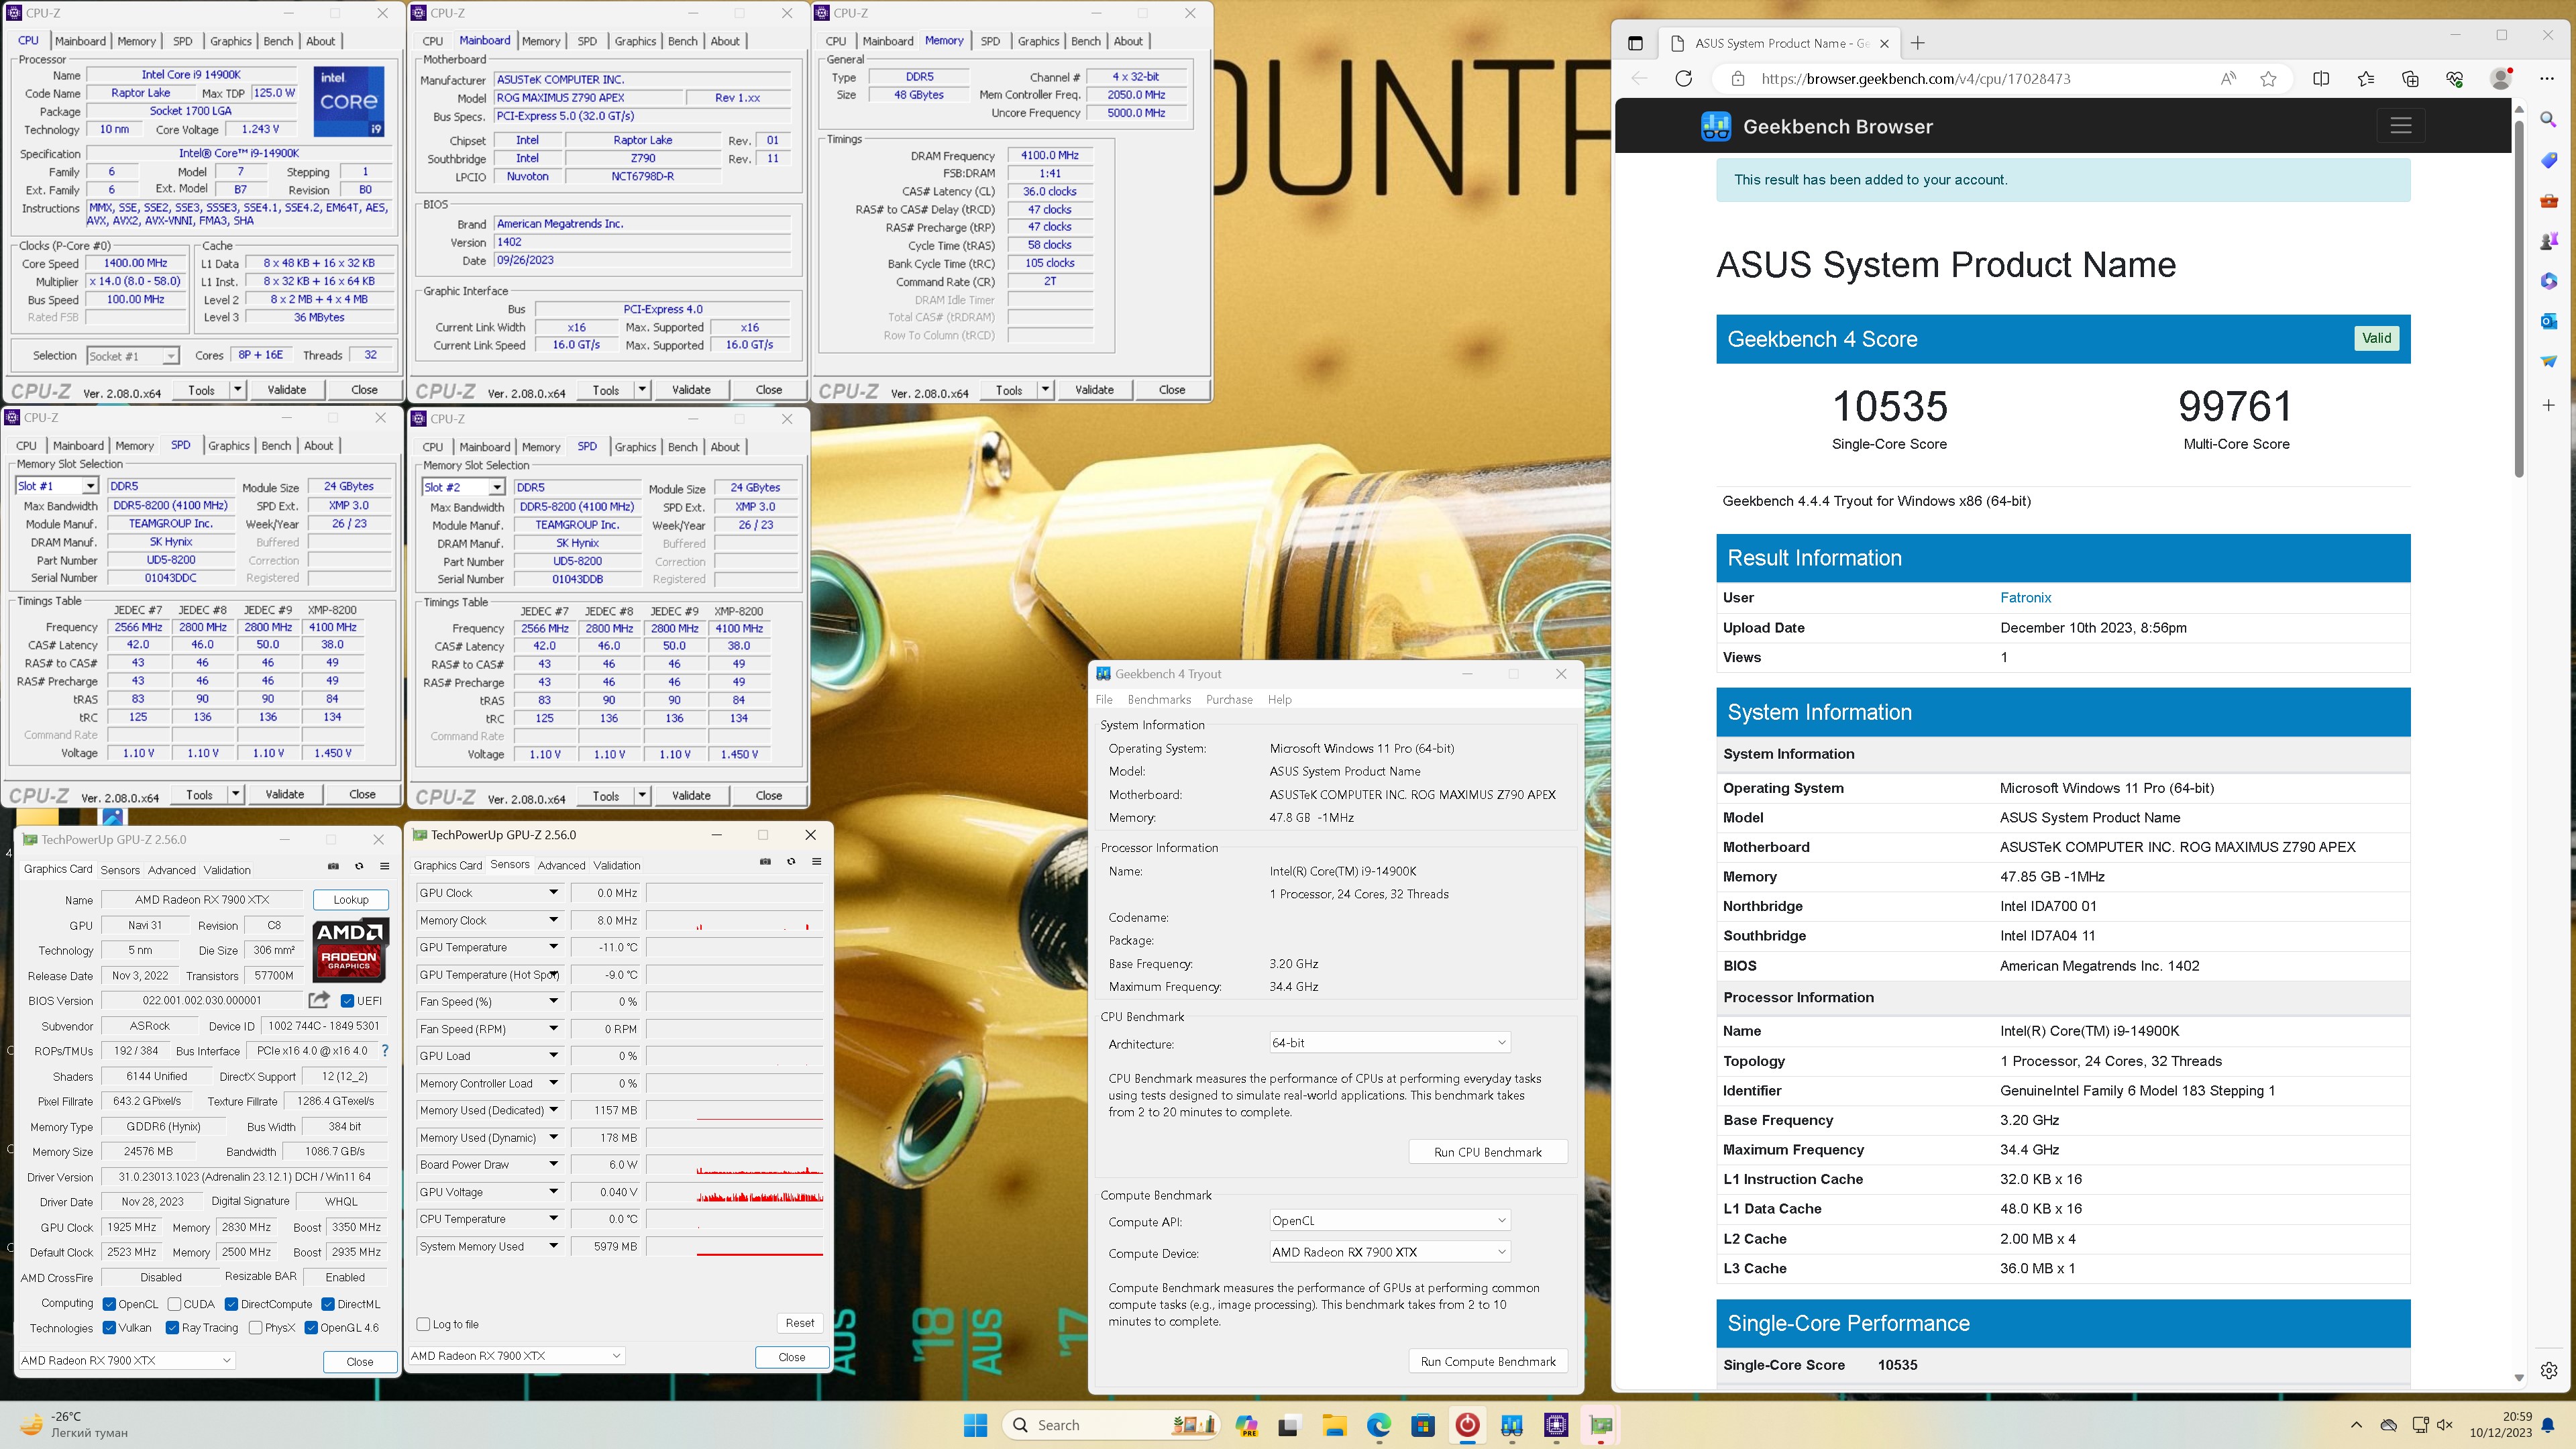Open File Explorer from taskbar
Viewport: 2576px width, 1449px height.
1334,1425
